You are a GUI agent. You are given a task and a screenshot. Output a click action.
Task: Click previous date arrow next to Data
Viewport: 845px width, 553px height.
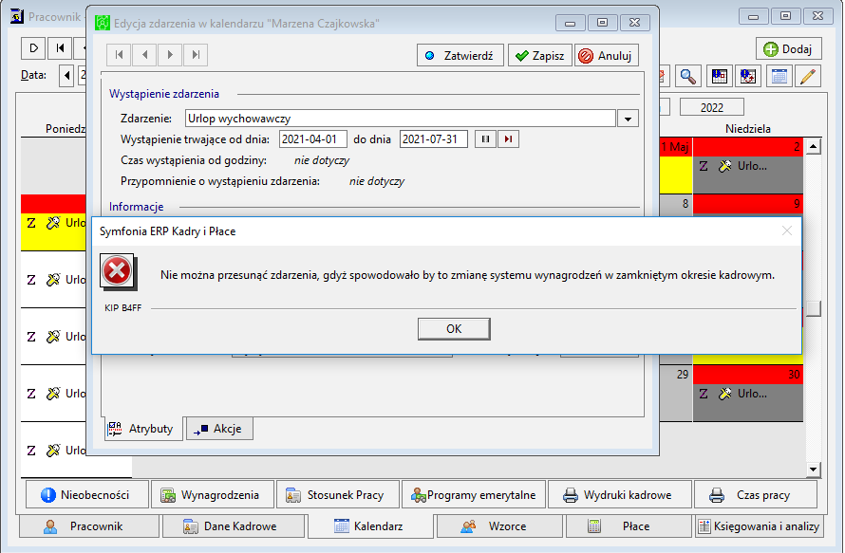click(x=66, y=75)
